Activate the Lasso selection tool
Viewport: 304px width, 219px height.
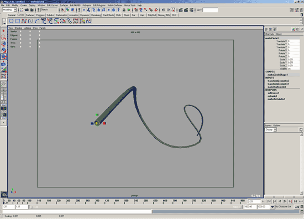coord(3,37)
